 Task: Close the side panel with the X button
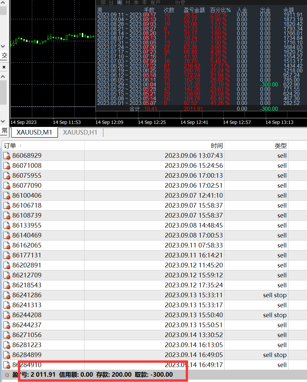(4, 67)
